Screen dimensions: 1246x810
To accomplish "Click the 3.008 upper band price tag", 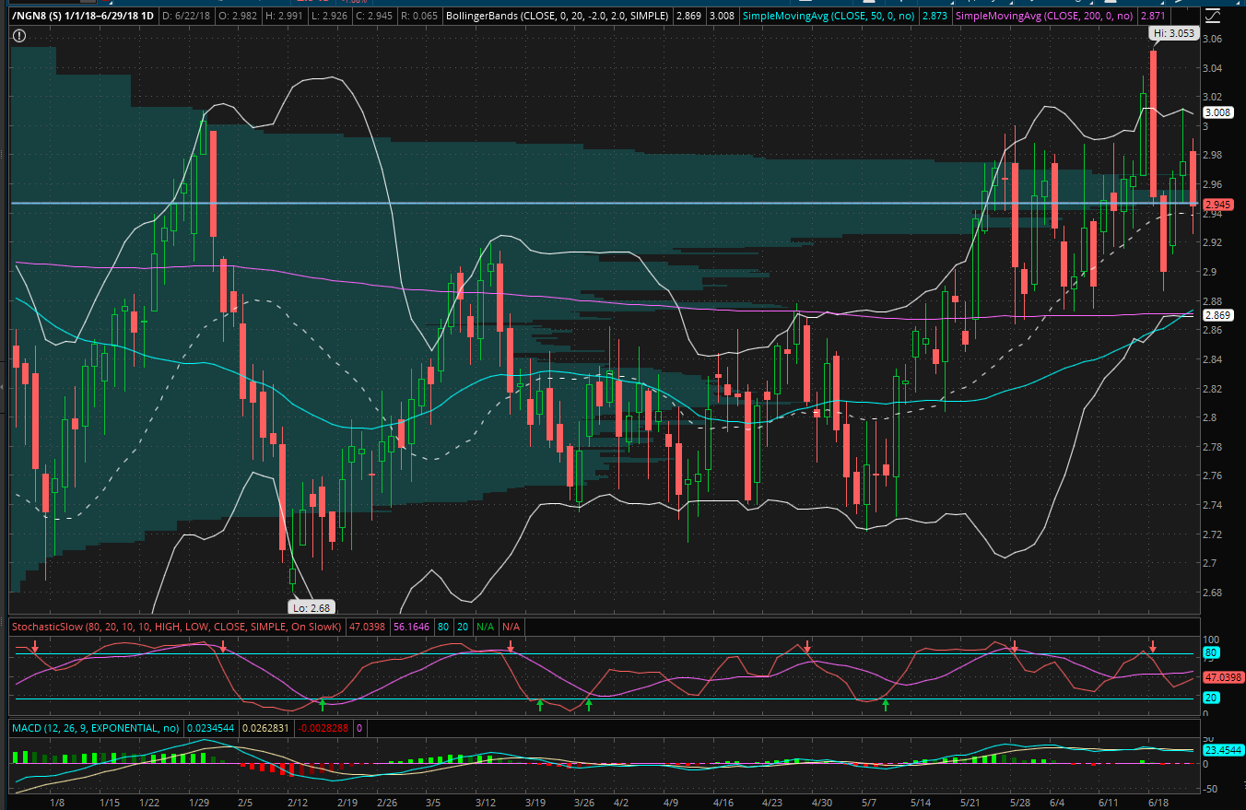I will tap(1217, 112).
